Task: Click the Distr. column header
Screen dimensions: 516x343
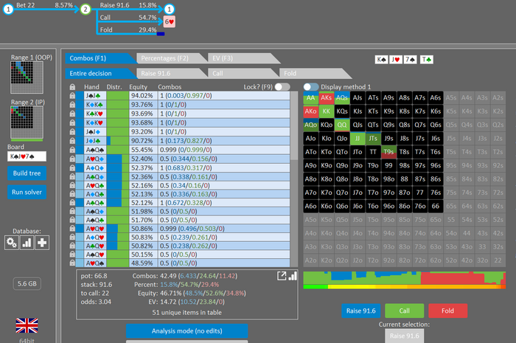Action: click(114, 87)
